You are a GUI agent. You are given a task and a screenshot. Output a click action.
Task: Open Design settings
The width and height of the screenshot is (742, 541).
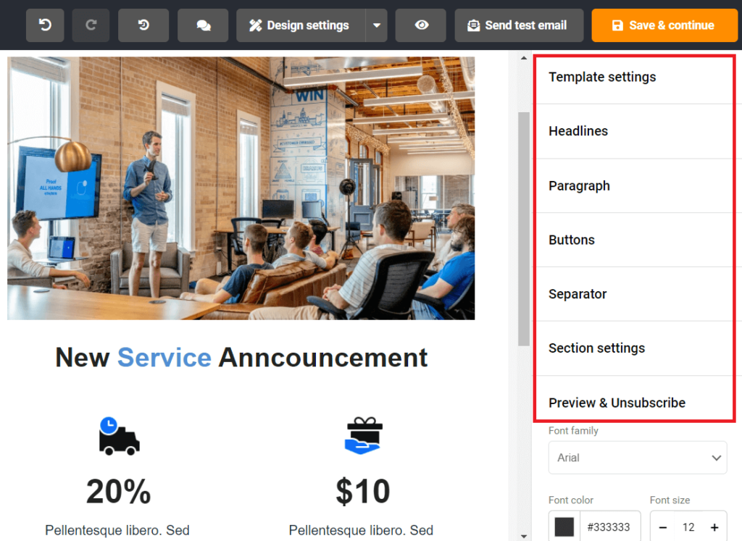pos(301,25)
